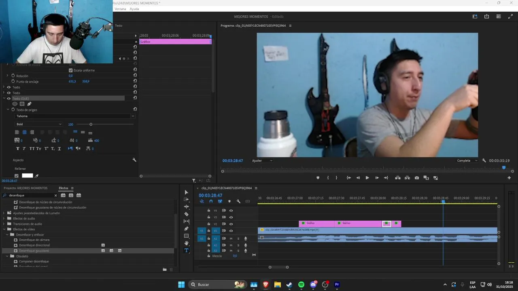518x291 pixels.
Task: Clear the desenfoque search field
Action: (x=55, y=195)
